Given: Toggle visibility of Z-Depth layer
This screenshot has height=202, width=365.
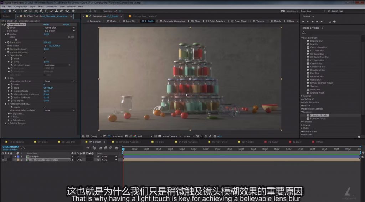Looking at the screenshot, I should [3, 157].
